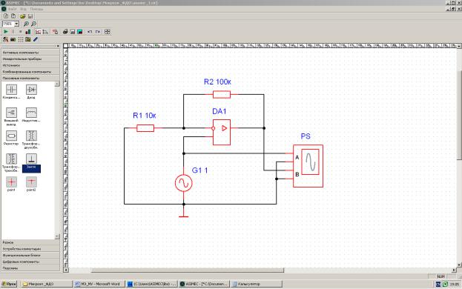The height and width of the screenshot is (289, 462).
Task: Click resistor R1 10k on schematic
Action: [145, 128]
